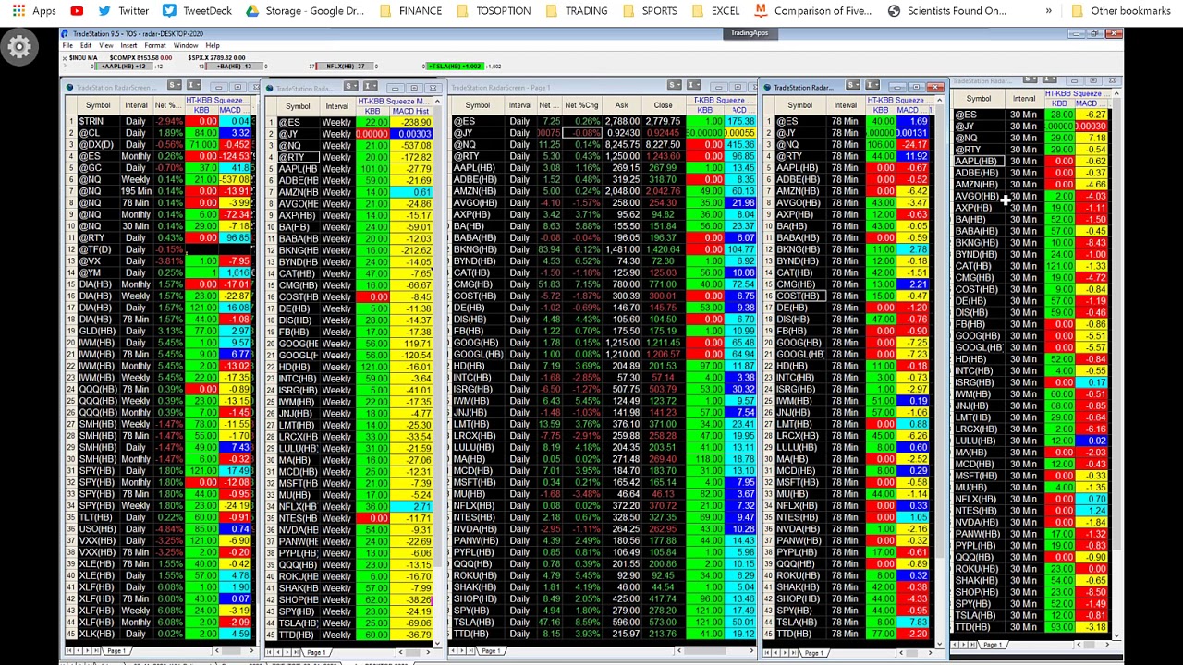1183x665 pixels.
Task: Open the Scientists Found On bookmark
Action: (947, 11)
